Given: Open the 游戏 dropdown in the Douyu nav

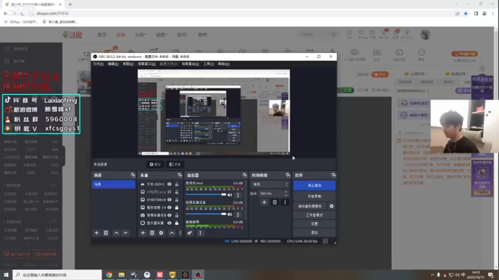Looking at the screenshot, I should pos(182,35).
